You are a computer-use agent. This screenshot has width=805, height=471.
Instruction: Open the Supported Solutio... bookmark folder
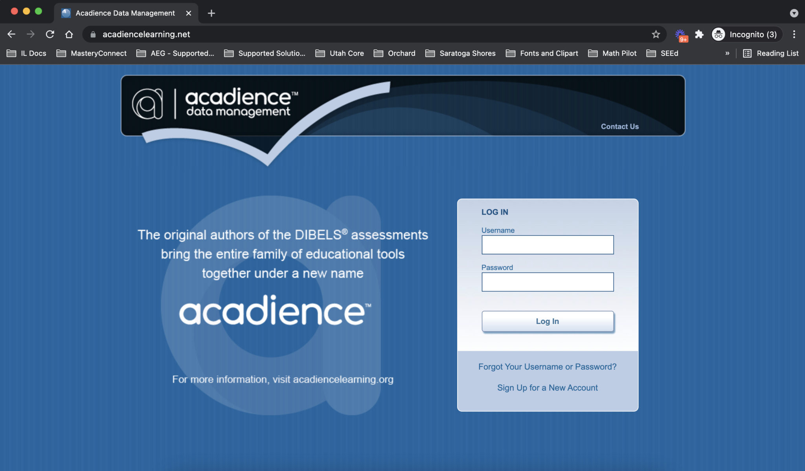[265, 53]
